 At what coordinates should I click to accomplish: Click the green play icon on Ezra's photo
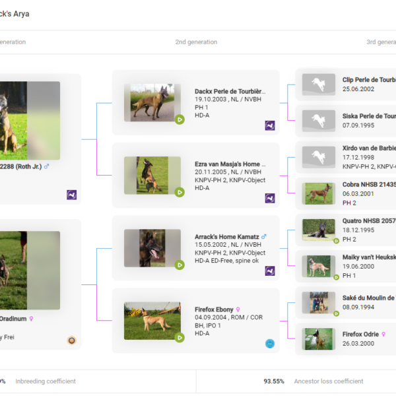point(180,192)
